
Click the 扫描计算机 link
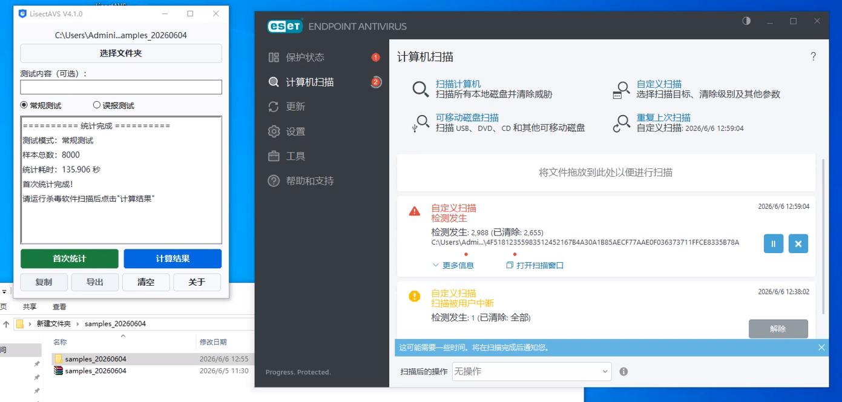coord(458,84)
